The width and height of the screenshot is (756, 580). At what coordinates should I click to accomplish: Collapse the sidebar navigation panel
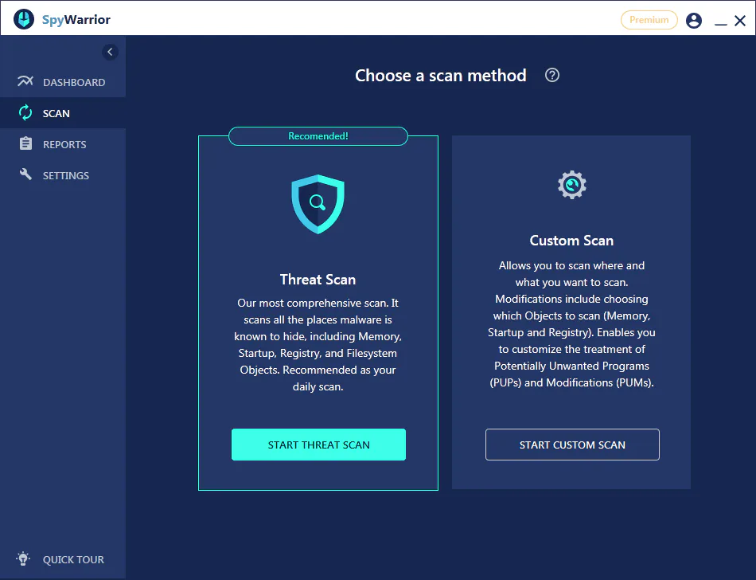click(110, 52)
